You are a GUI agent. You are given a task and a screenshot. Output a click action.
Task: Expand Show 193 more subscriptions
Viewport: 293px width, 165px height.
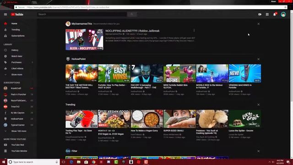click(x=18, y=131)
